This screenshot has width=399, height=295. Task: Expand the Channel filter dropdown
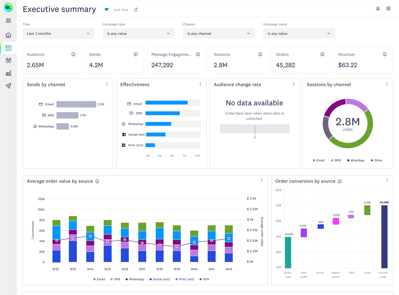pyautogui.click(x=219, y=33)
